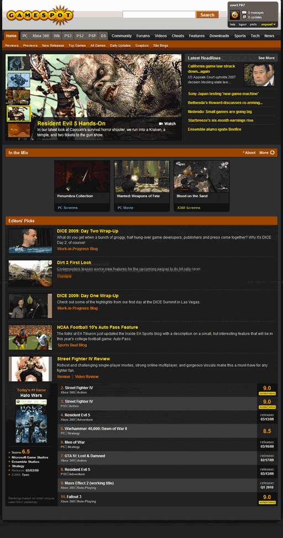The width and height of the screenshot is (283, 538).
Task: Go to Previews in the sub-navigation
Action: click(30, 45)
